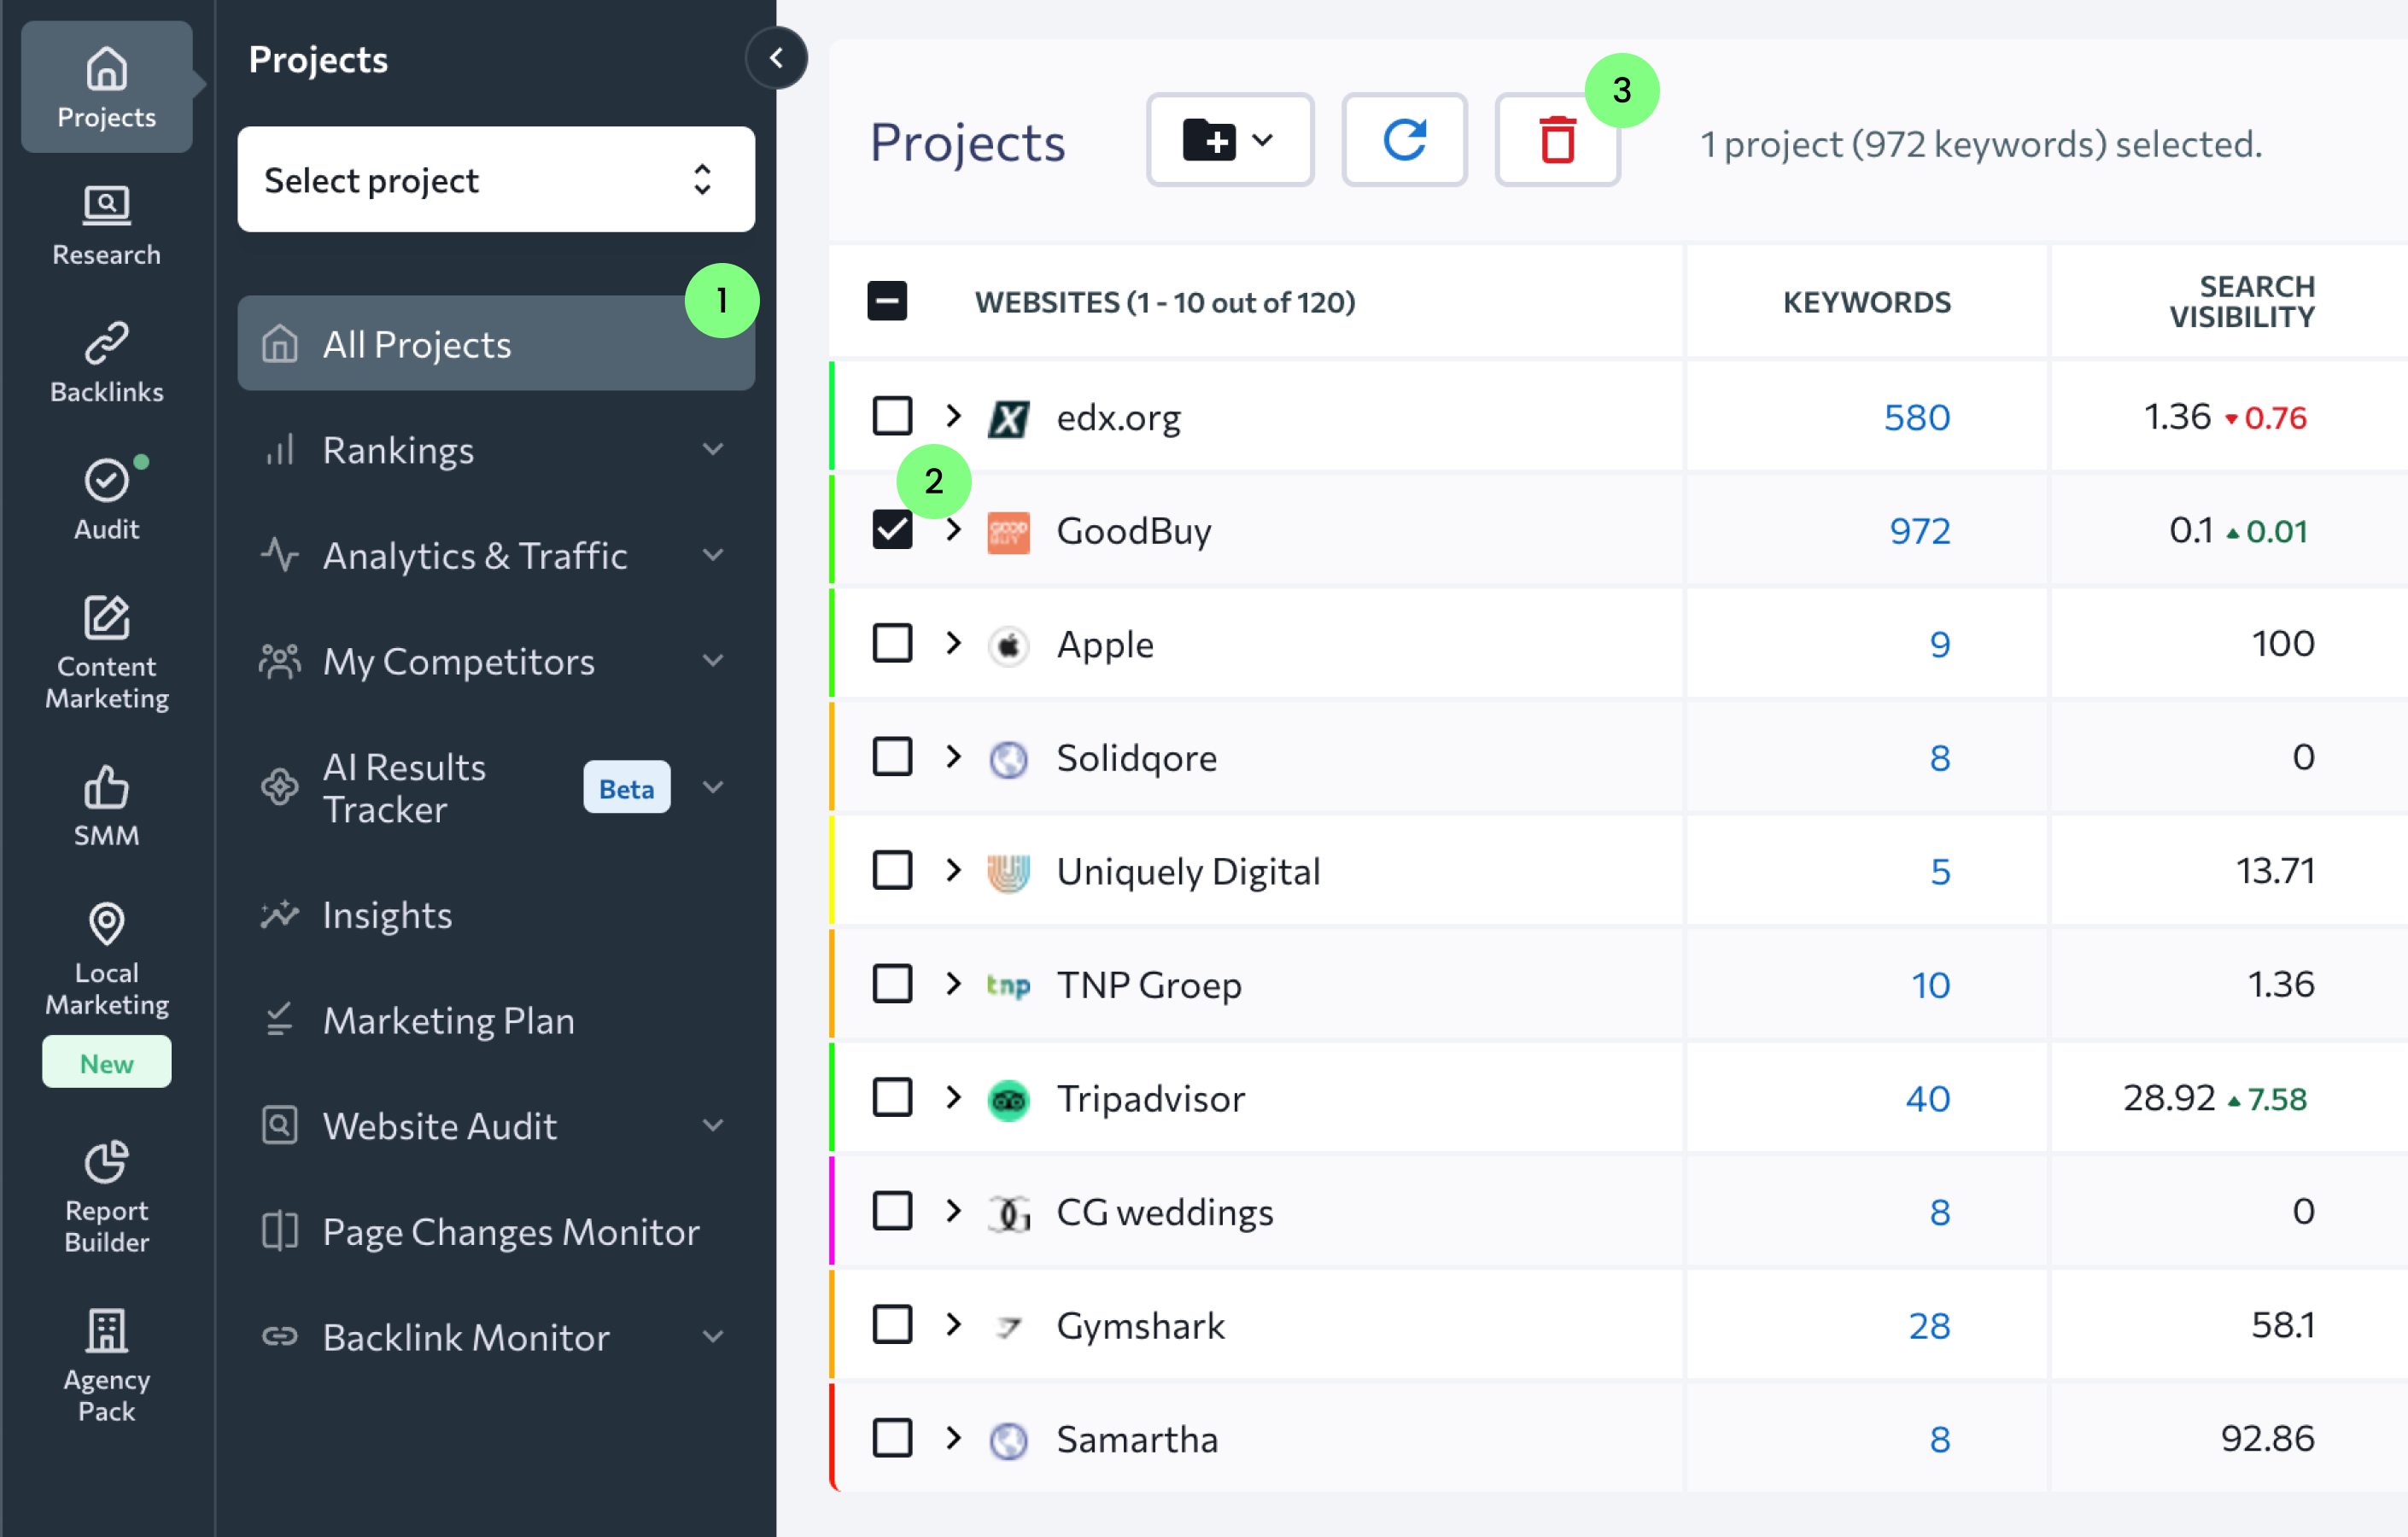Open the GoodBuy project name
Screen dimensions: 2408x1537
tap(1134, 531)
